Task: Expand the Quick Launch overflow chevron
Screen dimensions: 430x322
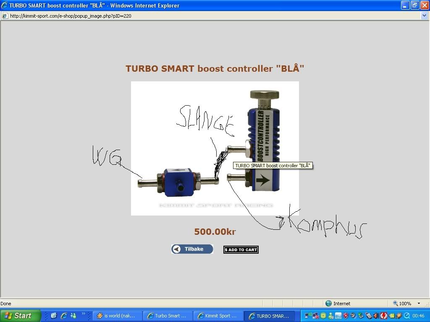Action: [x=84, y=314]
